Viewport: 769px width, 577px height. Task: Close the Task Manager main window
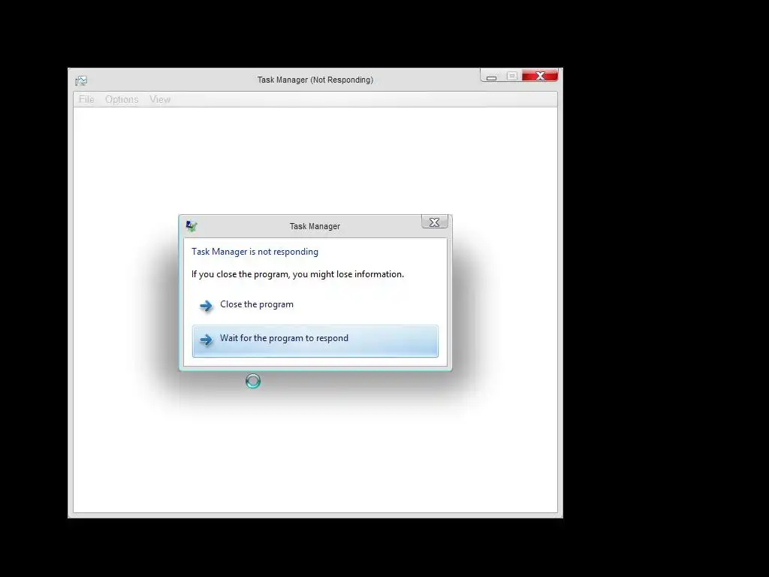click(x=540, y=76)
